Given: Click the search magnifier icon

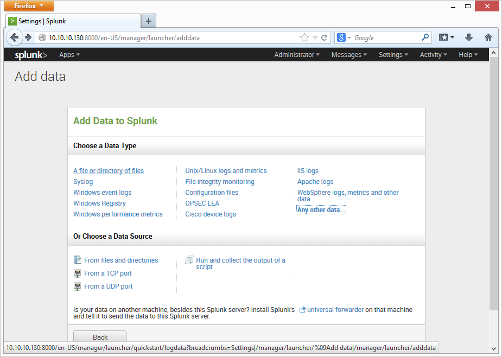Looking at the screenshot, I should (425, 37).
